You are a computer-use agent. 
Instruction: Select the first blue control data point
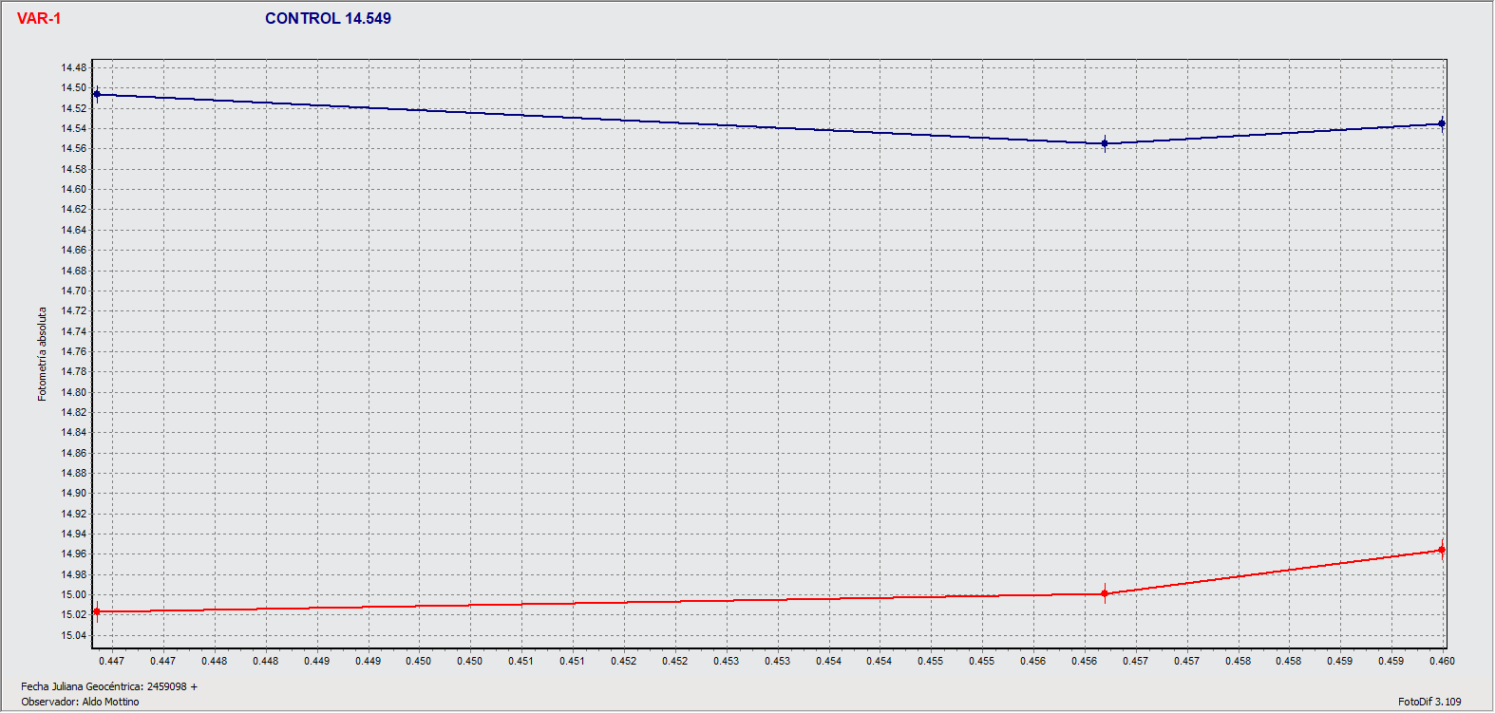point(97,94)
